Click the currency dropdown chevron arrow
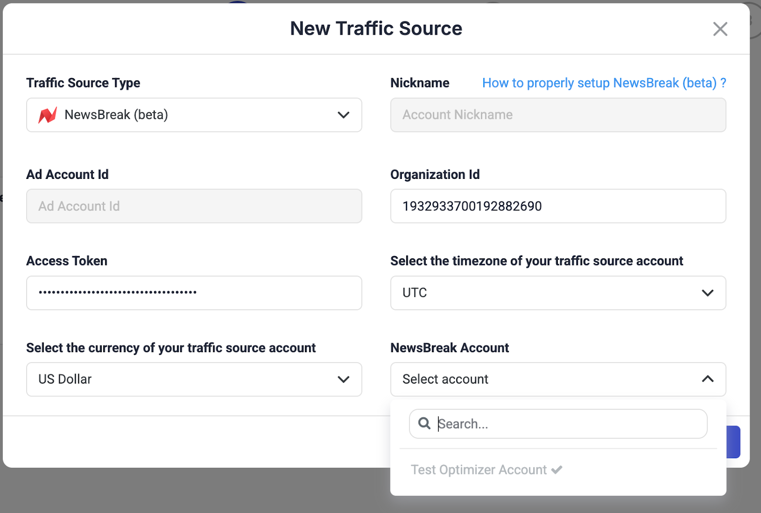Viewport: 761px width, 513px height. point(343,379)
